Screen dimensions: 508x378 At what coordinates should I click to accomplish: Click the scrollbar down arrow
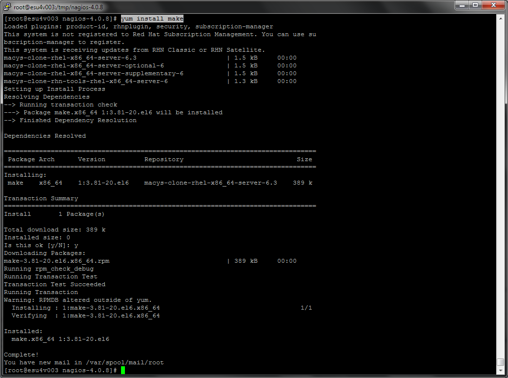point(500,371)
